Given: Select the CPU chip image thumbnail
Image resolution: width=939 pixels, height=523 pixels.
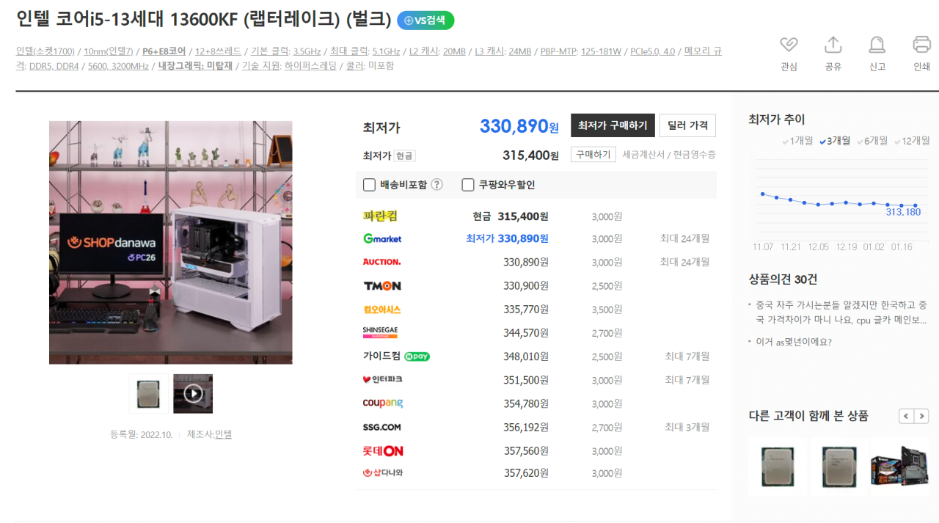Looking at the screenshot, I should [149, 394].
